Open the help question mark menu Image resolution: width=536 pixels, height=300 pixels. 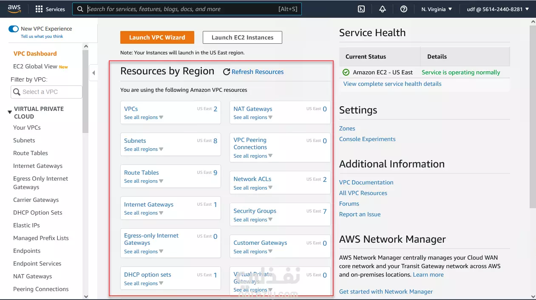point(404,9)
